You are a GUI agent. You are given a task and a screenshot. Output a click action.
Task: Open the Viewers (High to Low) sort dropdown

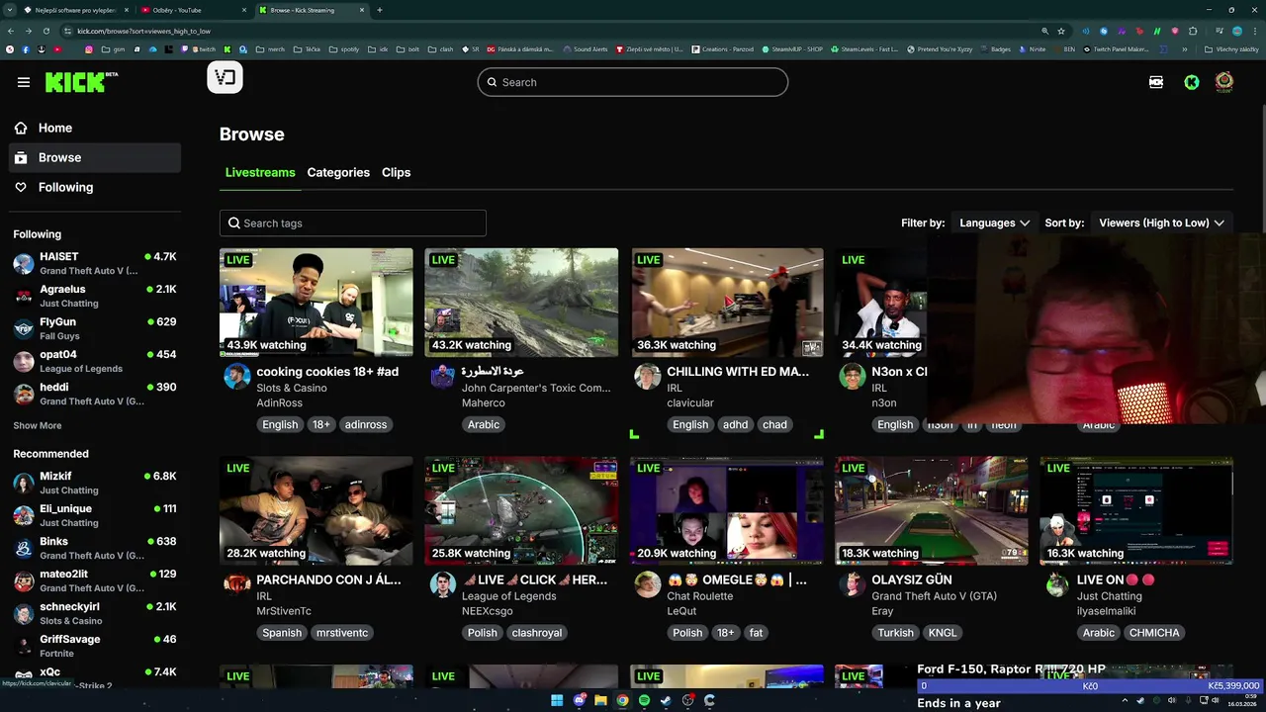1161,222
